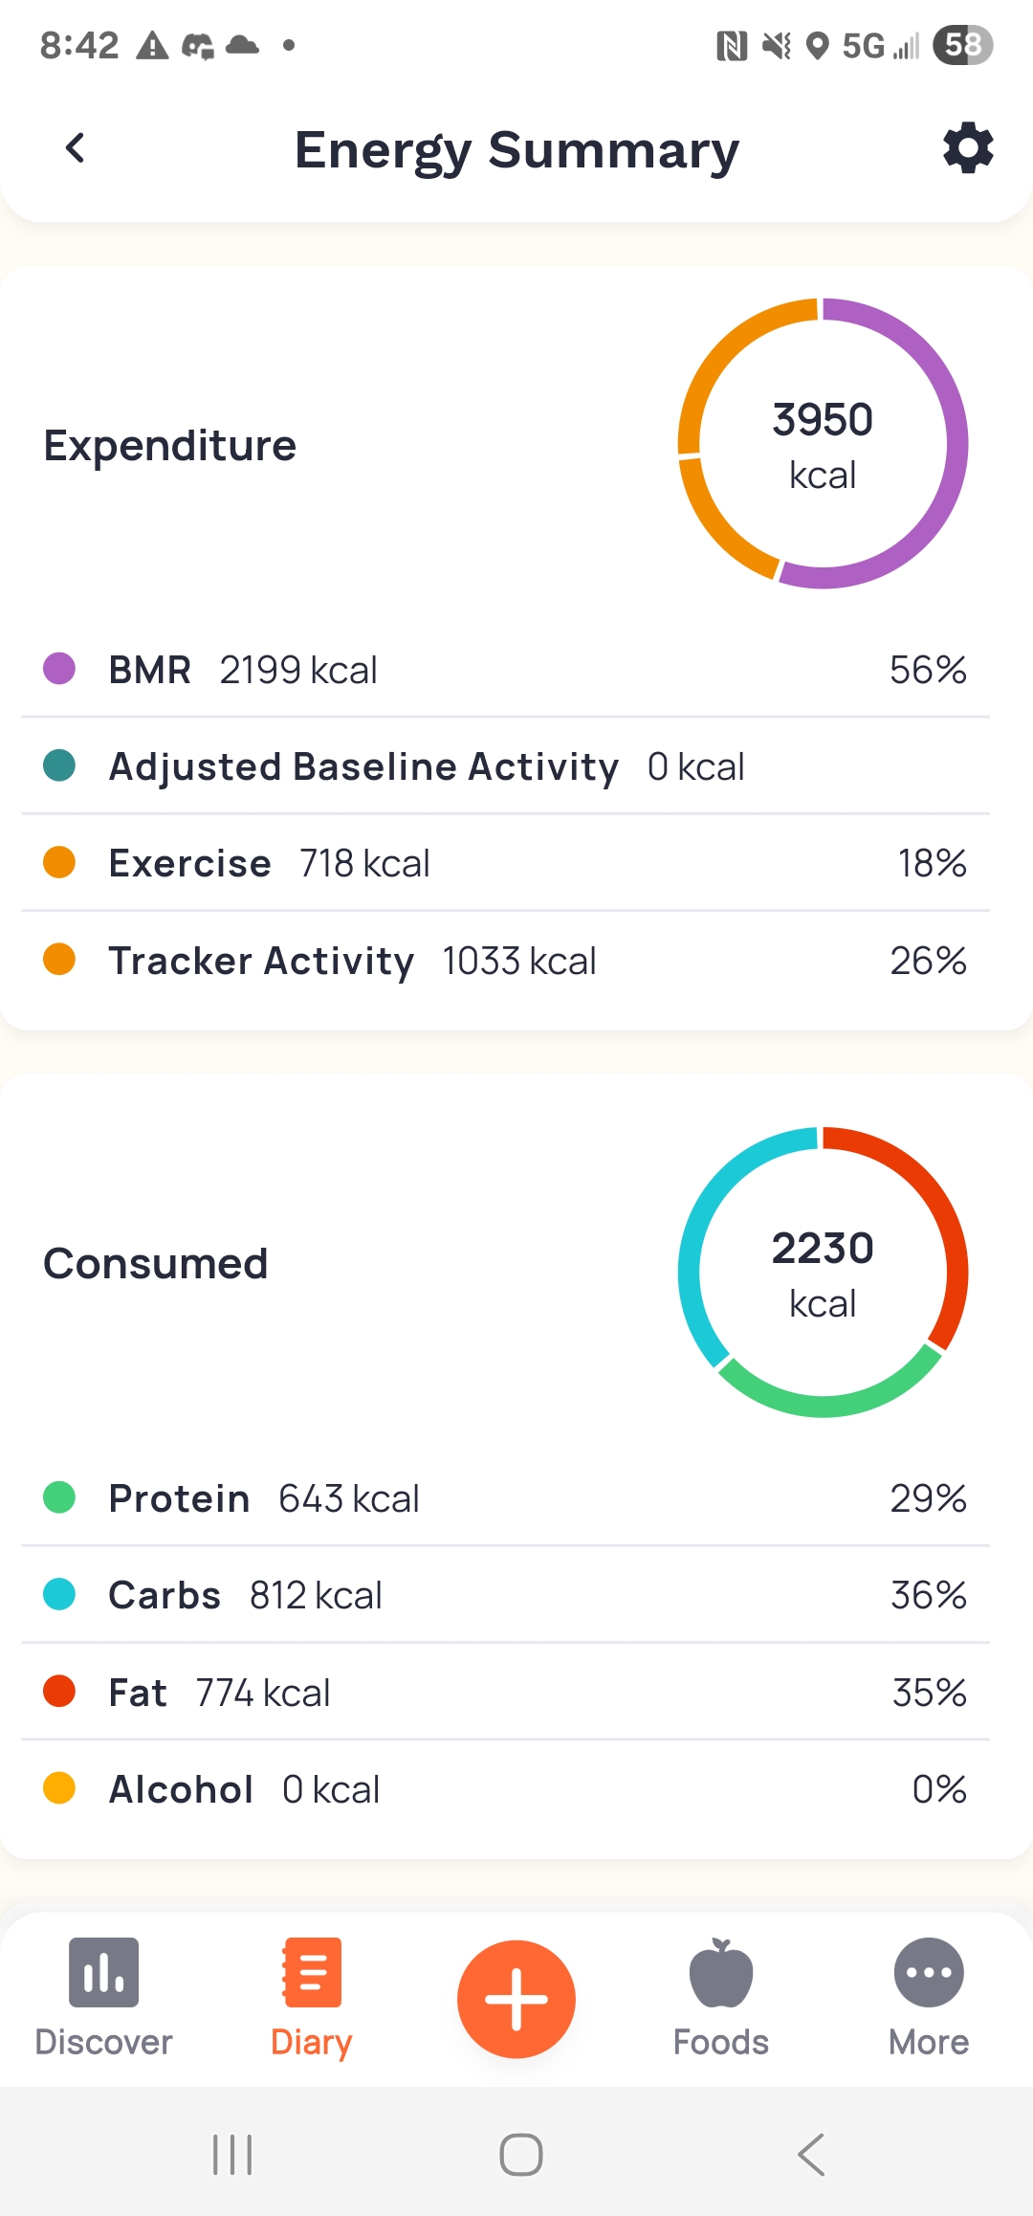Screen dimensions: 1033x2216
Task: Select the Protein 643 kcal row
Action: coord(505,1498)
